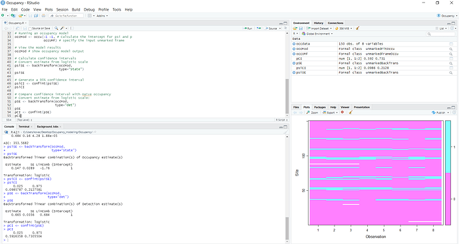Click the New File icon in main toolbar
The width and height of the screenshot is (459, 244).
tap(3, 15)
